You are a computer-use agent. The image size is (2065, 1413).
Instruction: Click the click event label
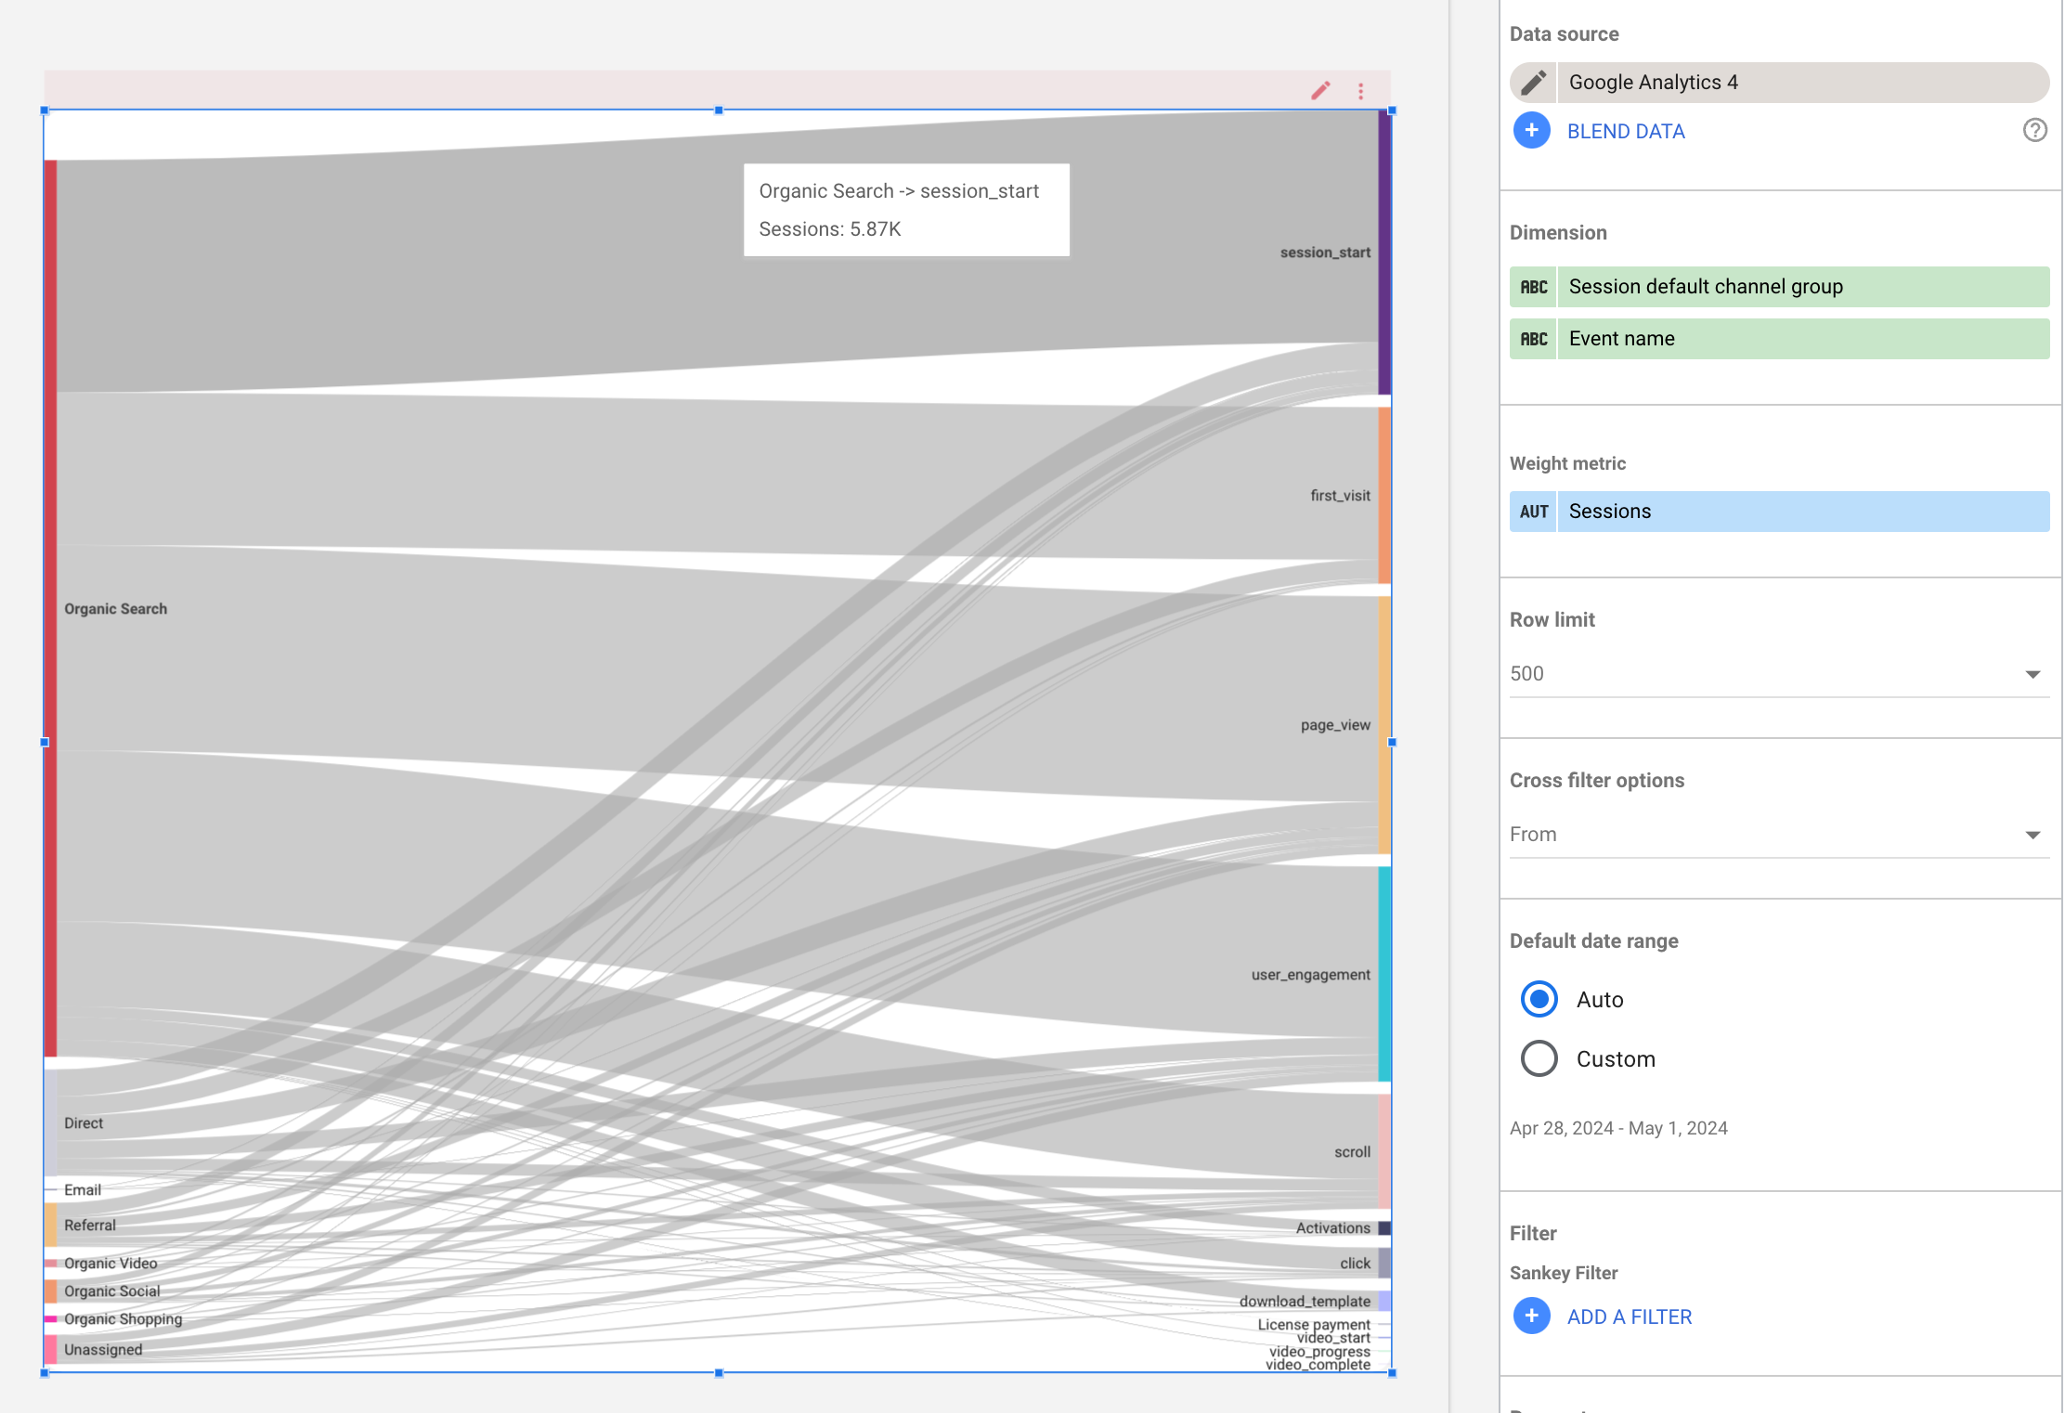[x=1355, y=1264]
